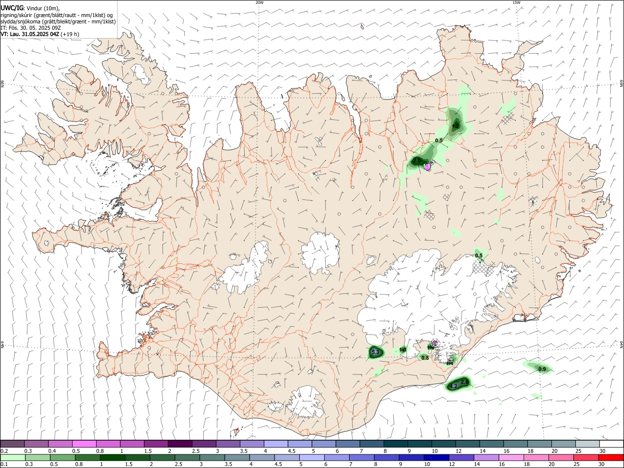Click the 5.3 precipitation value on the map

click(x=375, y=352)
